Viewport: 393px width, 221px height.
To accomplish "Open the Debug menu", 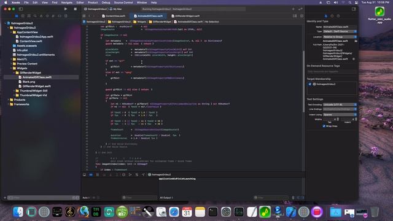I will 106,2.
